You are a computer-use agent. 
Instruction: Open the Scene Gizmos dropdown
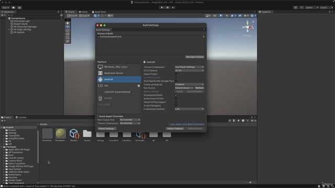point(253,16)
